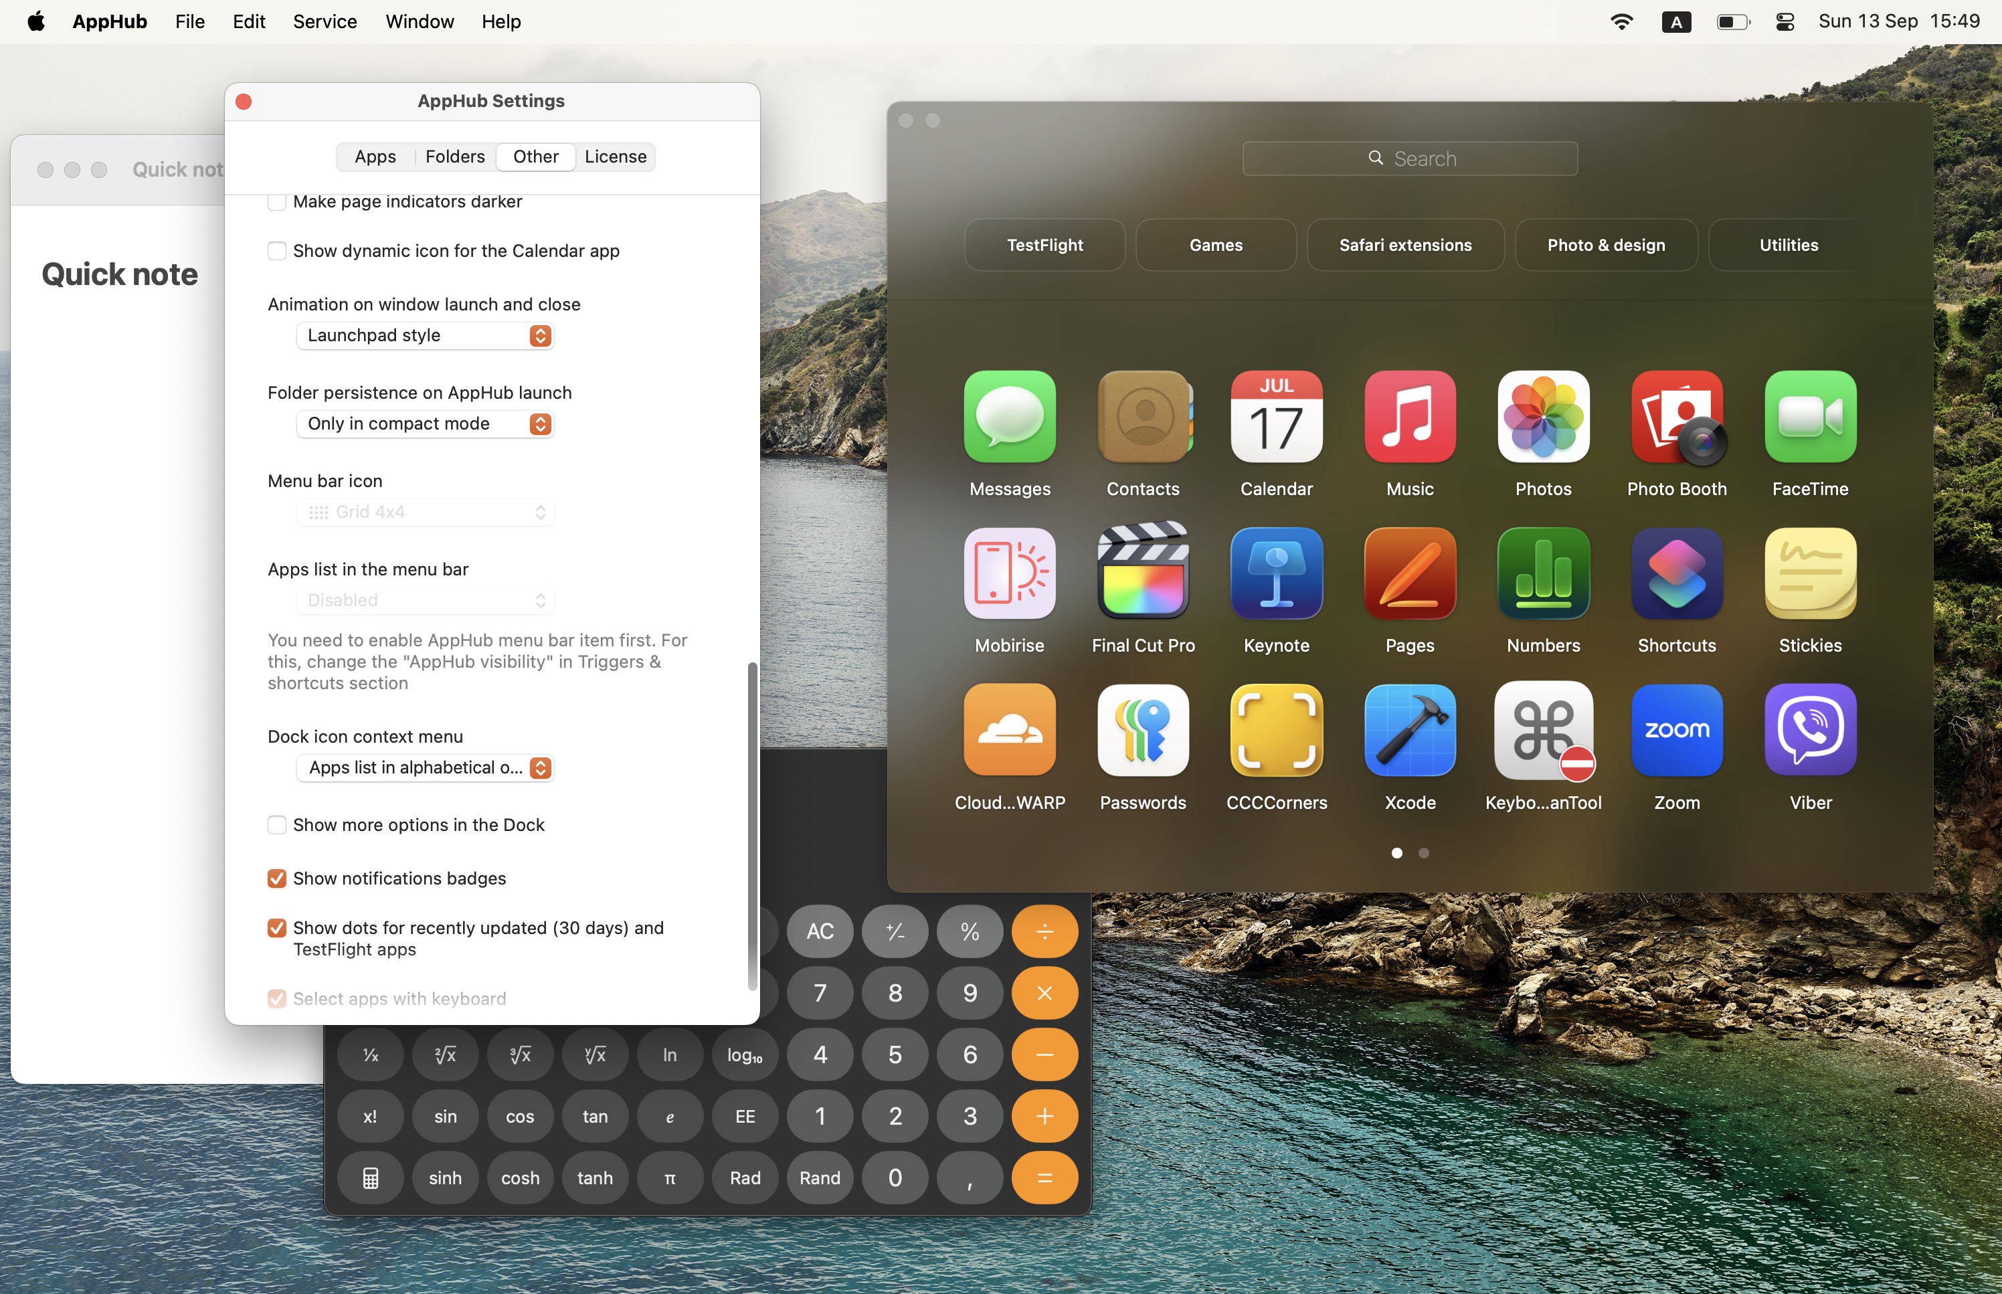Open the Shortcuts app icon

coord(1677,574)
